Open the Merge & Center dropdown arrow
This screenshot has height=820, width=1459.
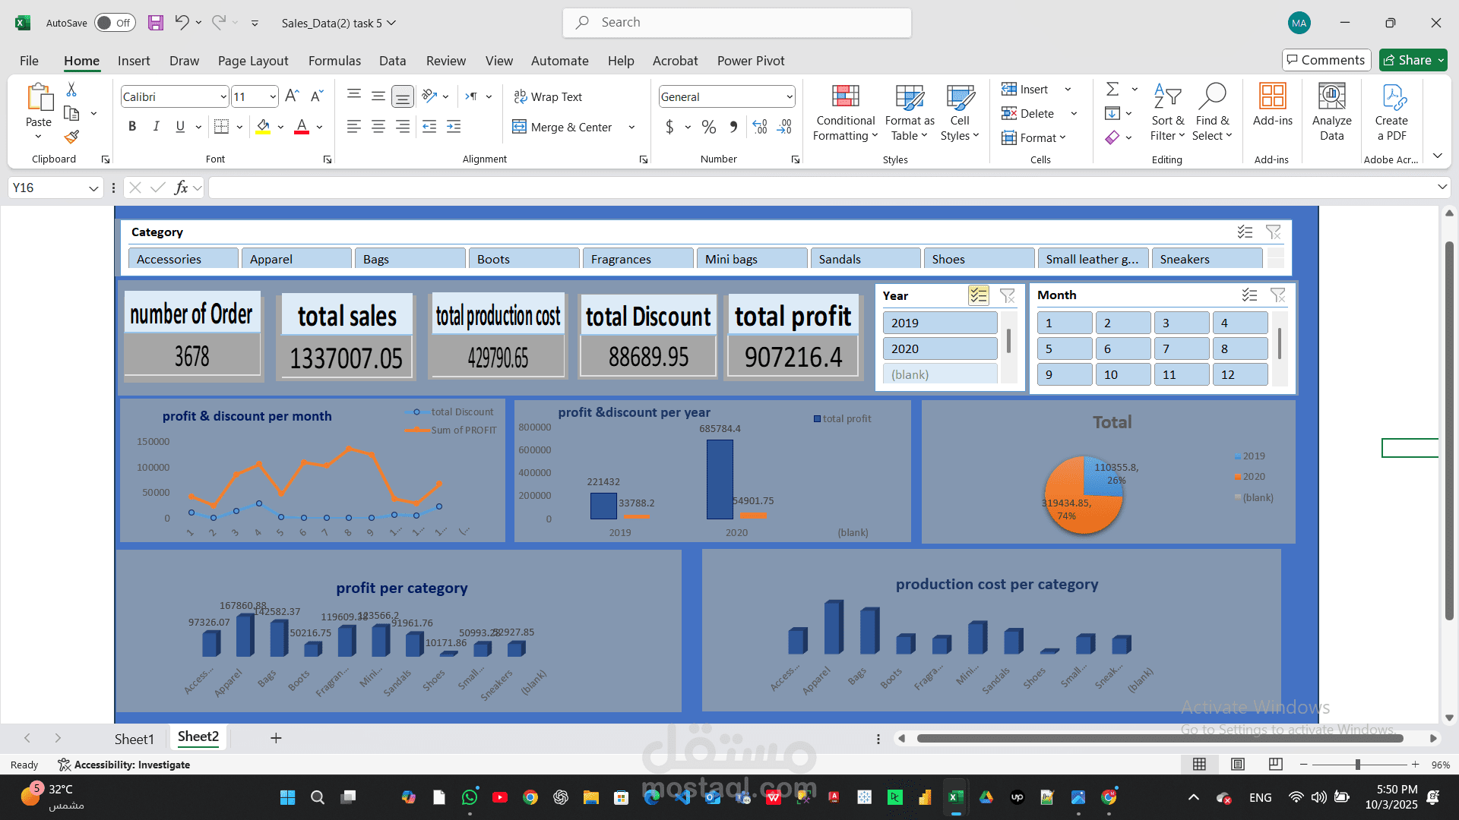pos(631,127)
